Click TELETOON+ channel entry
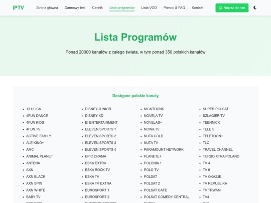Screen dimensions: 271x203 [213, 136]
